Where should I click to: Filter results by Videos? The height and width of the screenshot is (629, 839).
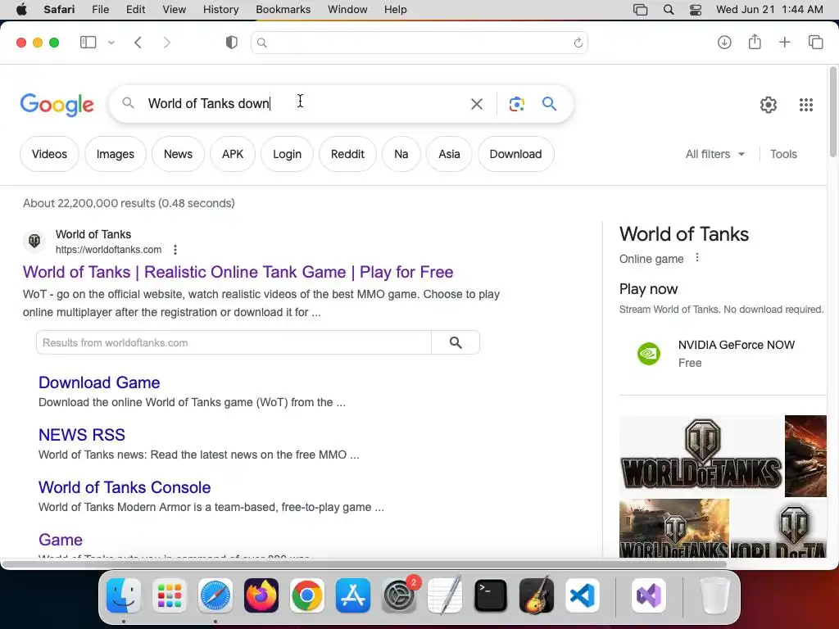pyautogui.click(x=49, y=154)
